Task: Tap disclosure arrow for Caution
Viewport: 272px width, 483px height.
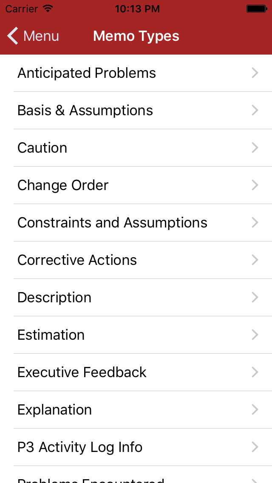Action: (x=255, y=148)
